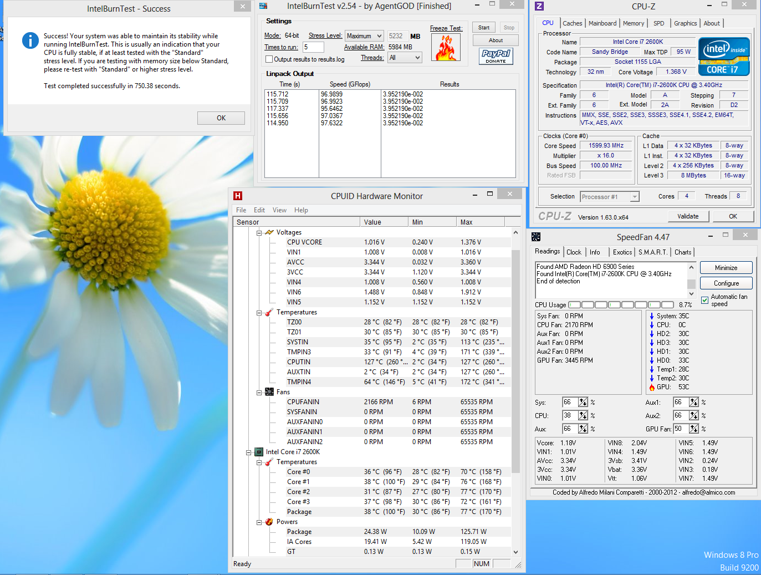Click the PayPal Donate icon

tap(496, 56)
